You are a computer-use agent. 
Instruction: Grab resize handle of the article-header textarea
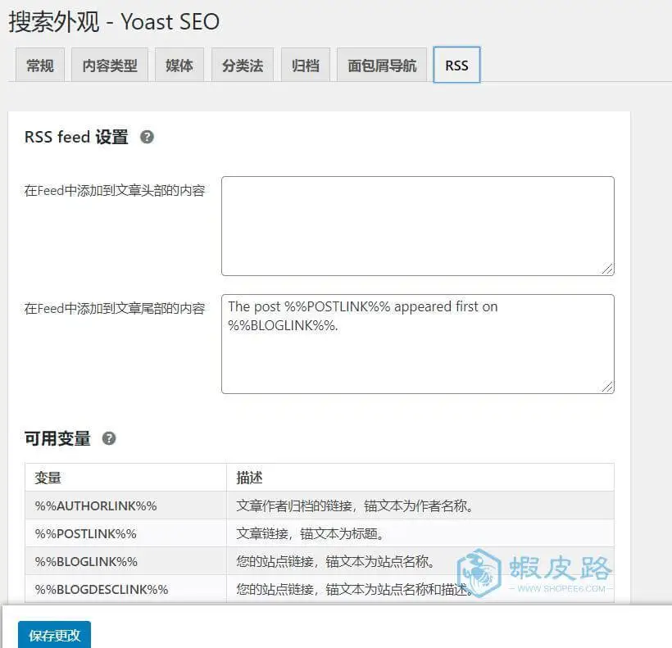tap(607, 269)
